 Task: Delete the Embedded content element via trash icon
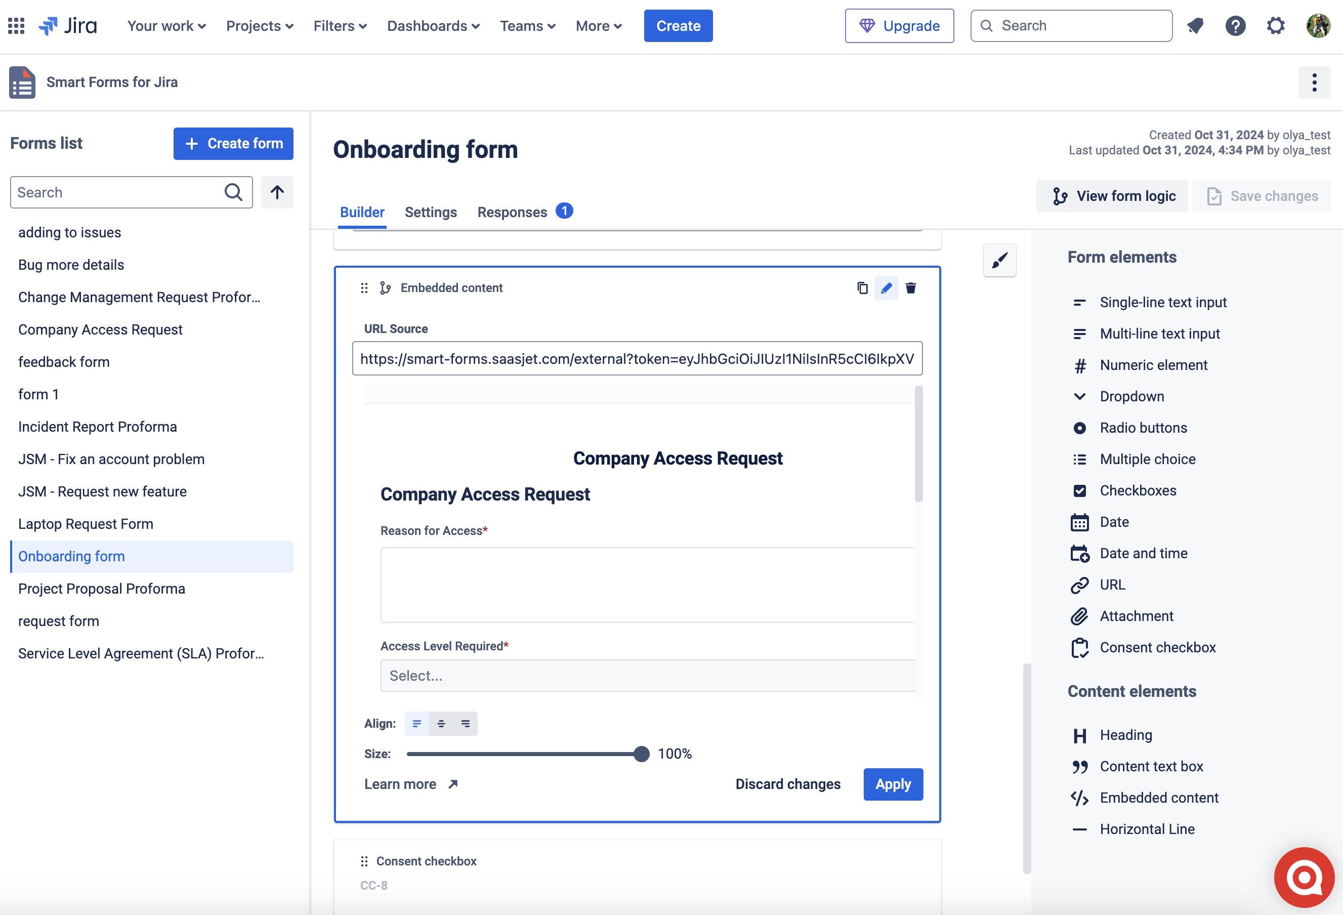(911, 288)
